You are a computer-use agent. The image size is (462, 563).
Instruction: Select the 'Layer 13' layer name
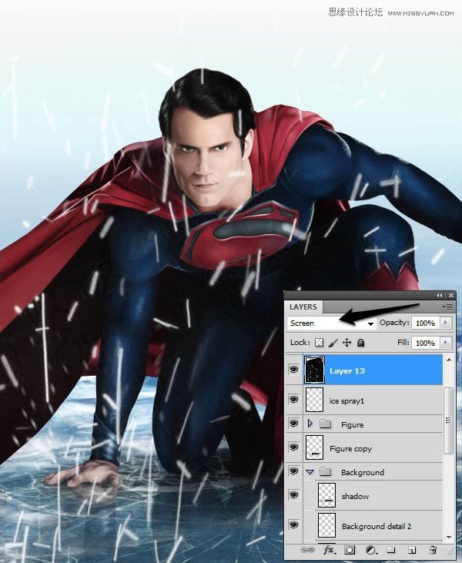click(x=347, y=371)
